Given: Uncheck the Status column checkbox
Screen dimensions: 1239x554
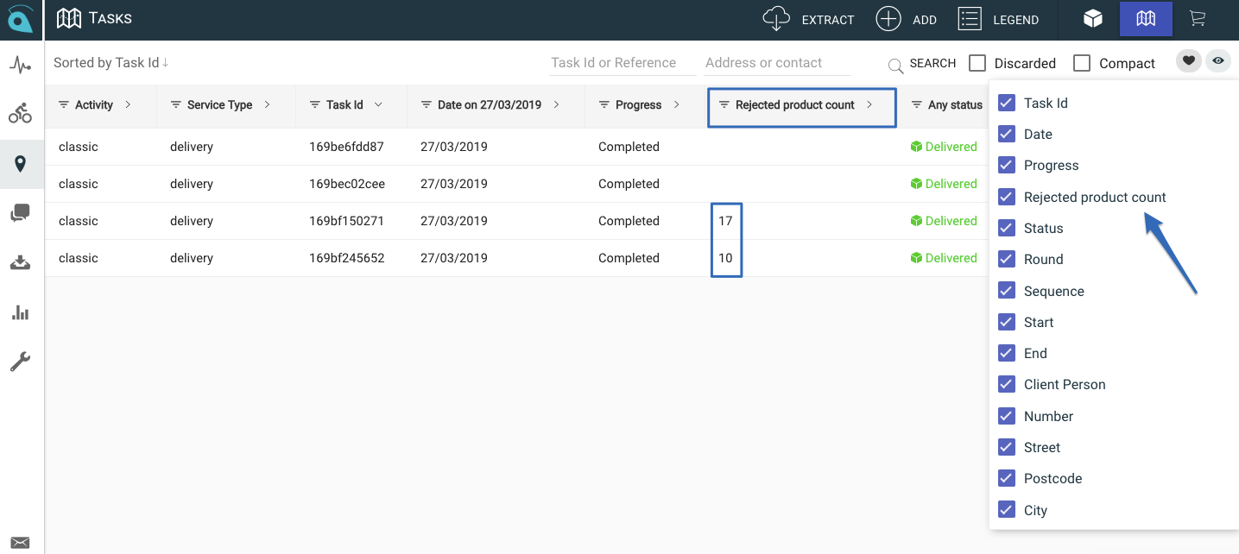Looking at the screenshot, I should tap(1007, 228).
